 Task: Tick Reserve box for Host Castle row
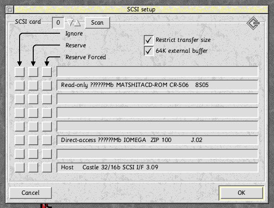point(33,167)
